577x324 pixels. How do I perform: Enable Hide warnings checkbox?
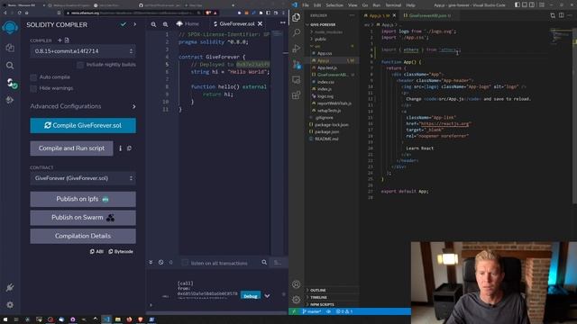click(33, 88)
